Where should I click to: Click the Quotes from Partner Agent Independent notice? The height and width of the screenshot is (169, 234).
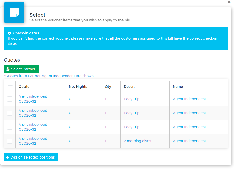click(x=49, y=76)
